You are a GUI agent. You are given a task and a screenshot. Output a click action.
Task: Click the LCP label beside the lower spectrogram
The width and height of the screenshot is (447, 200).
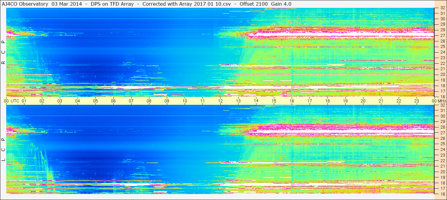point(4,150)
